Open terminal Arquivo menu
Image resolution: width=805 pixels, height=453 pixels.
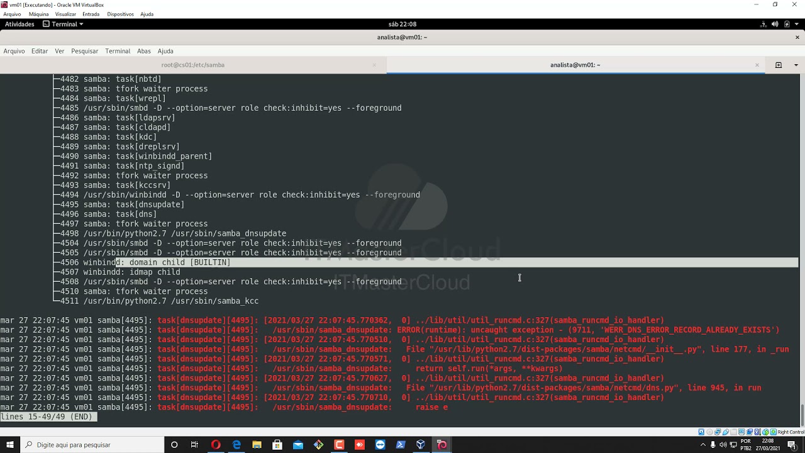click(14, 51)
